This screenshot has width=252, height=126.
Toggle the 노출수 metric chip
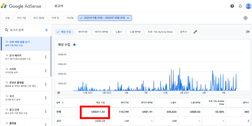(119, 32)
